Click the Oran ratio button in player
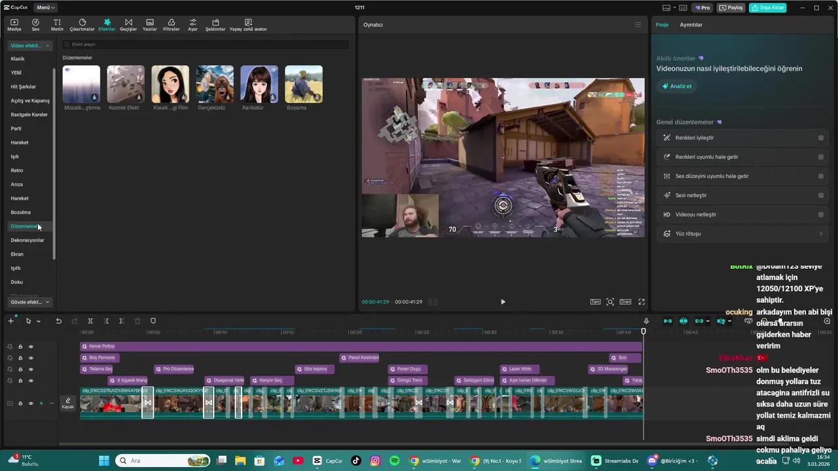 click(x=625, y=302)
